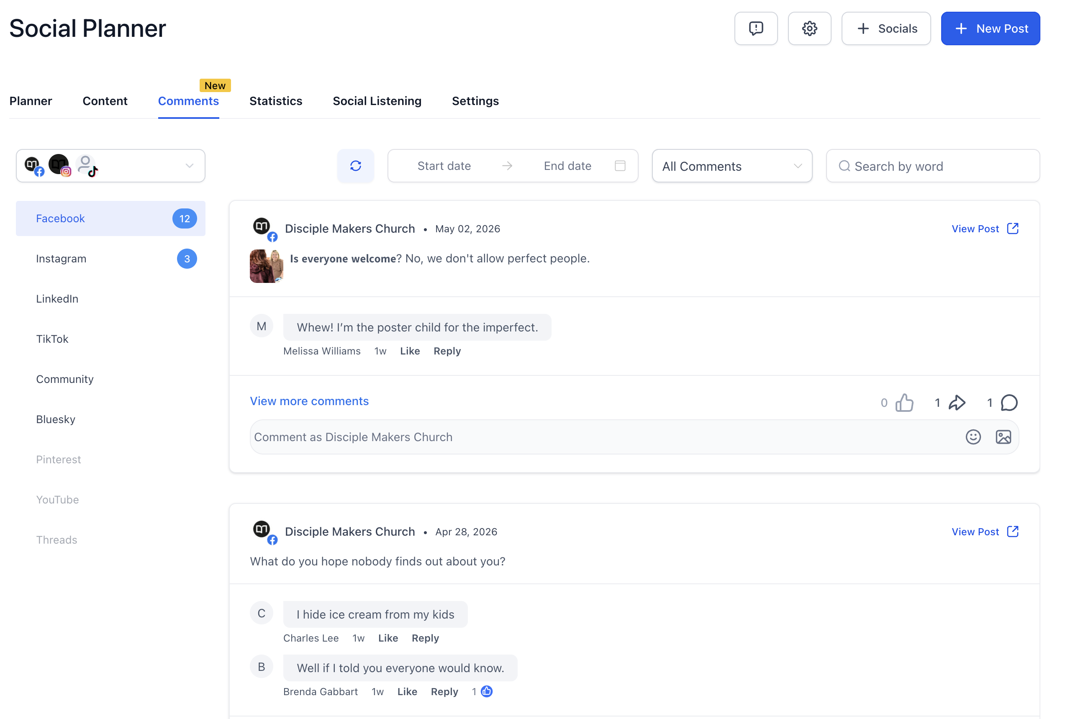1073x719 pixels.
Task: Click the 'I hide ice cream from my kids' comment
Action: (375, 614)
